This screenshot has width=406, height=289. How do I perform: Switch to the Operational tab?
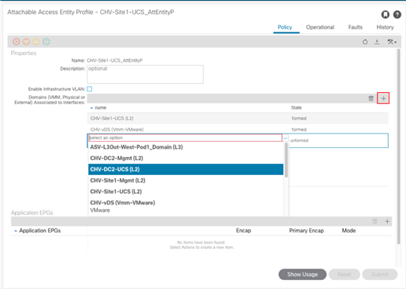pyautogui.click(x=320, y=27)
